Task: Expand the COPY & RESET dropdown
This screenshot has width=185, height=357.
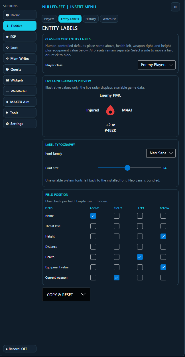Action: tap(66, 294)
